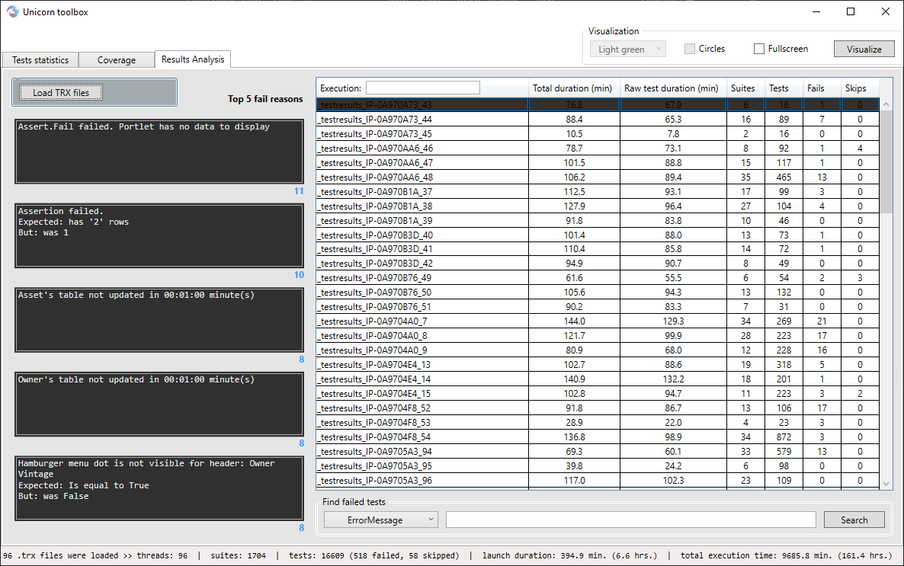Select row _testresults_IP-0A9704A0_9
Viewport: 904px width, 566px height.
[x=598, y=350]
